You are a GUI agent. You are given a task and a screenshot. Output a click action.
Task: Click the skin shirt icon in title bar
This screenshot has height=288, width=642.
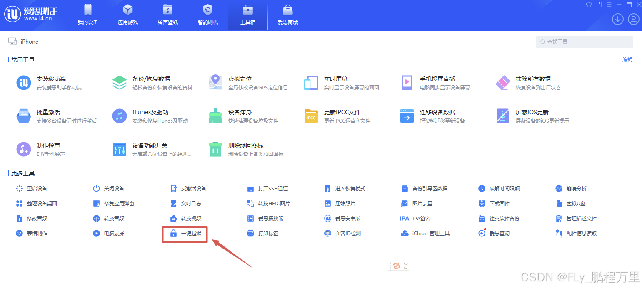tap(589, 5)
